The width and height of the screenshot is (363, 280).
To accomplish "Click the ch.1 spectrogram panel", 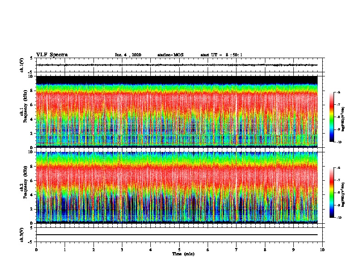I will tap(177, 112).
